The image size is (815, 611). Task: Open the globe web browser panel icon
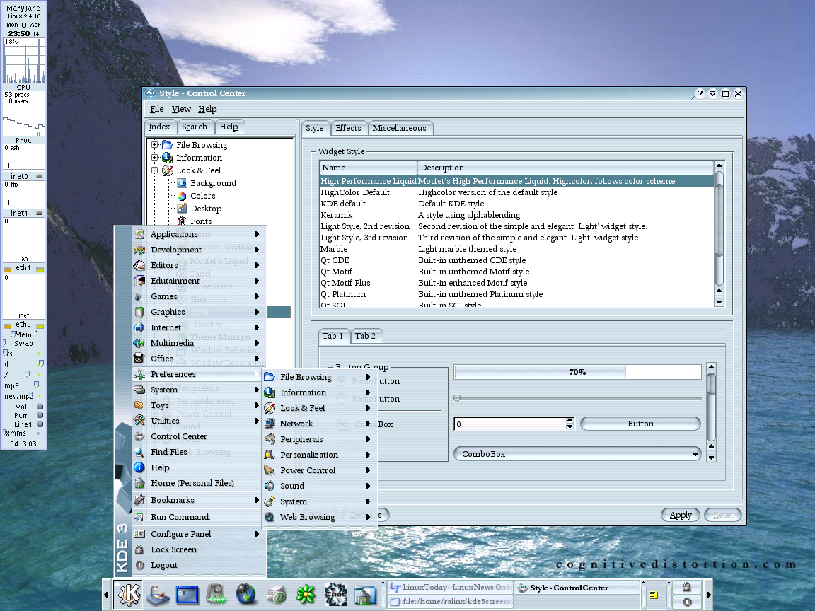click(x=246, y=595)
